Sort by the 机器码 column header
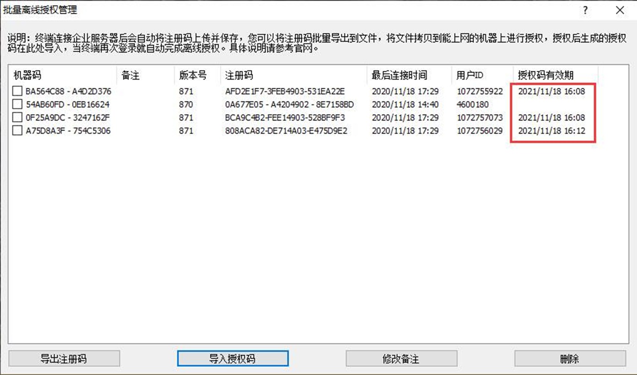This screenshot has width=637, height=375. pos(62,75)
